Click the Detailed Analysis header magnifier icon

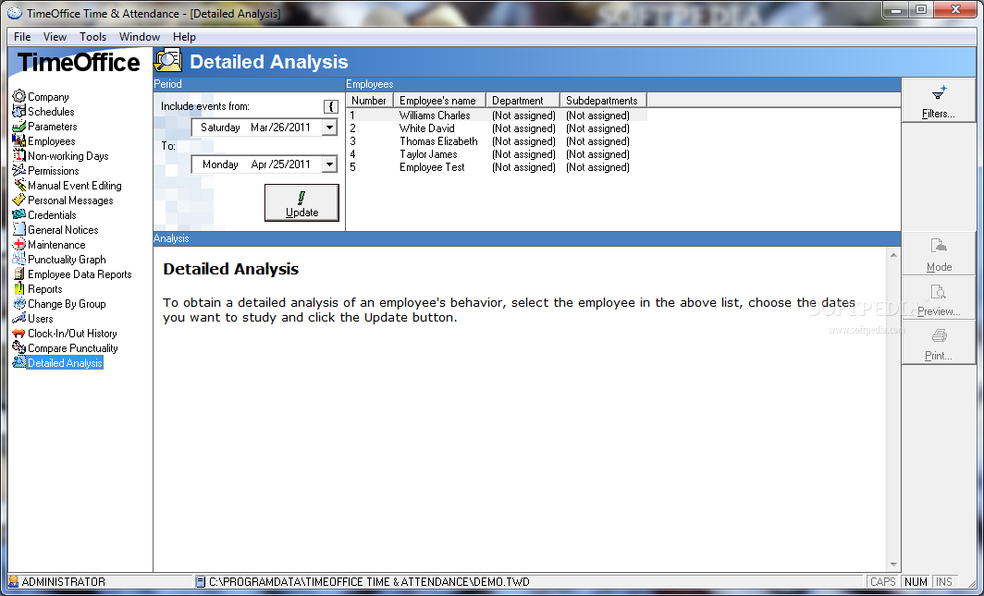[168, 61]
